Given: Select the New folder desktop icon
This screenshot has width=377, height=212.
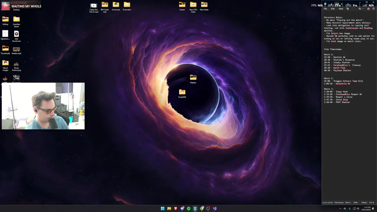Looking at the screenshot, I should click(204, 6).
